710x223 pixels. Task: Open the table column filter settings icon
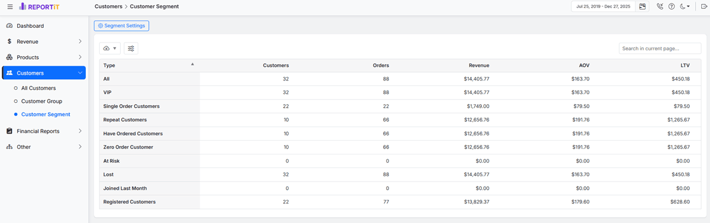tap(131, 49)
